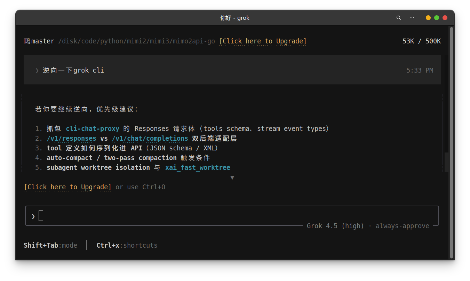Toggle the always-approve mode label

click(x=403, y=226)
